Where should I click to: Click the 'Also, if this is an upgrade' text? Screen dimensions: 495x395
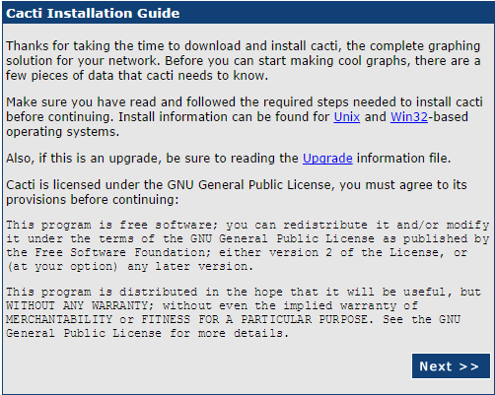pos(229,159)
